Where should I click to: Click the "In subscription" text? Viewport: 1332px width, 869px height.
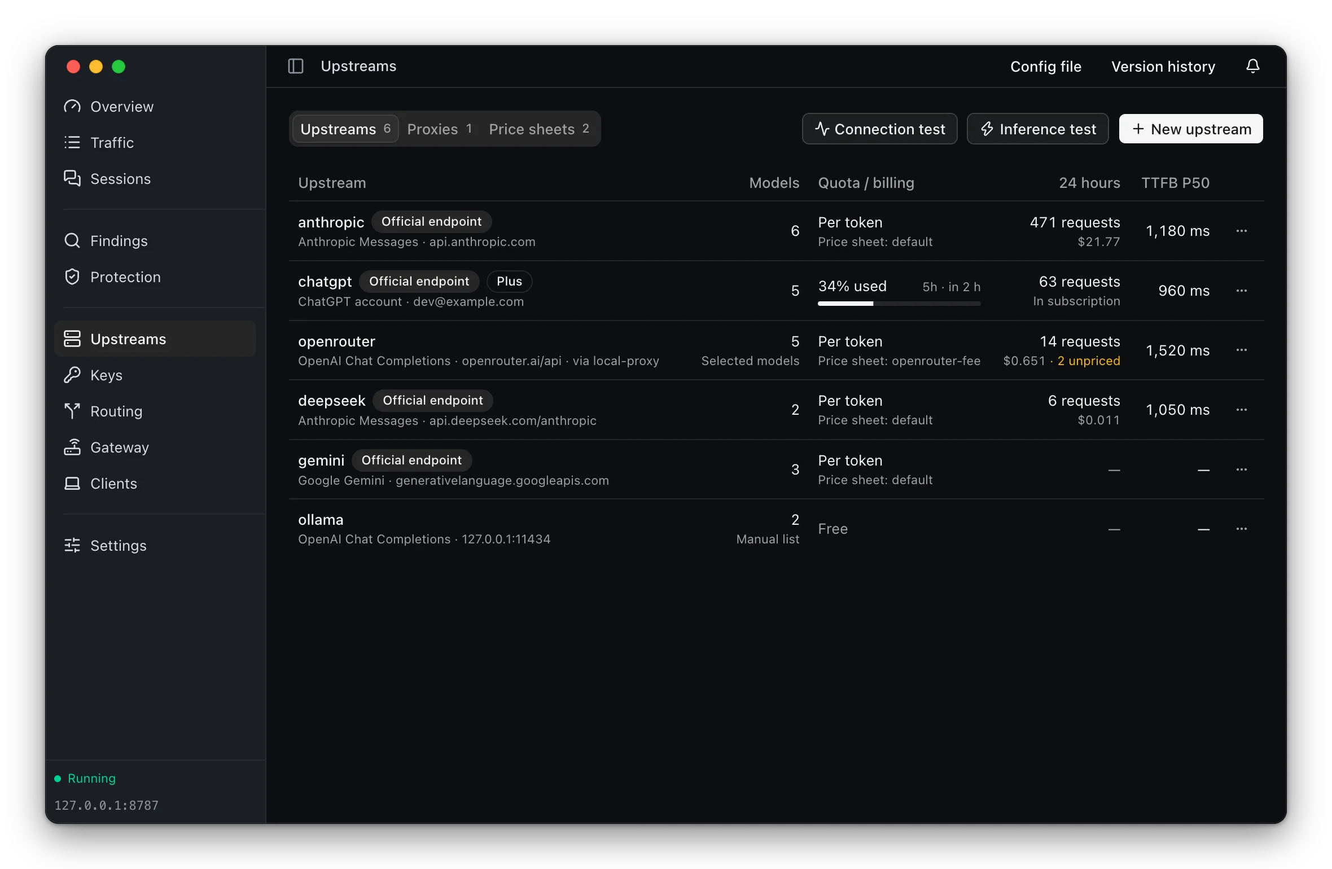tap(1076, 301)
